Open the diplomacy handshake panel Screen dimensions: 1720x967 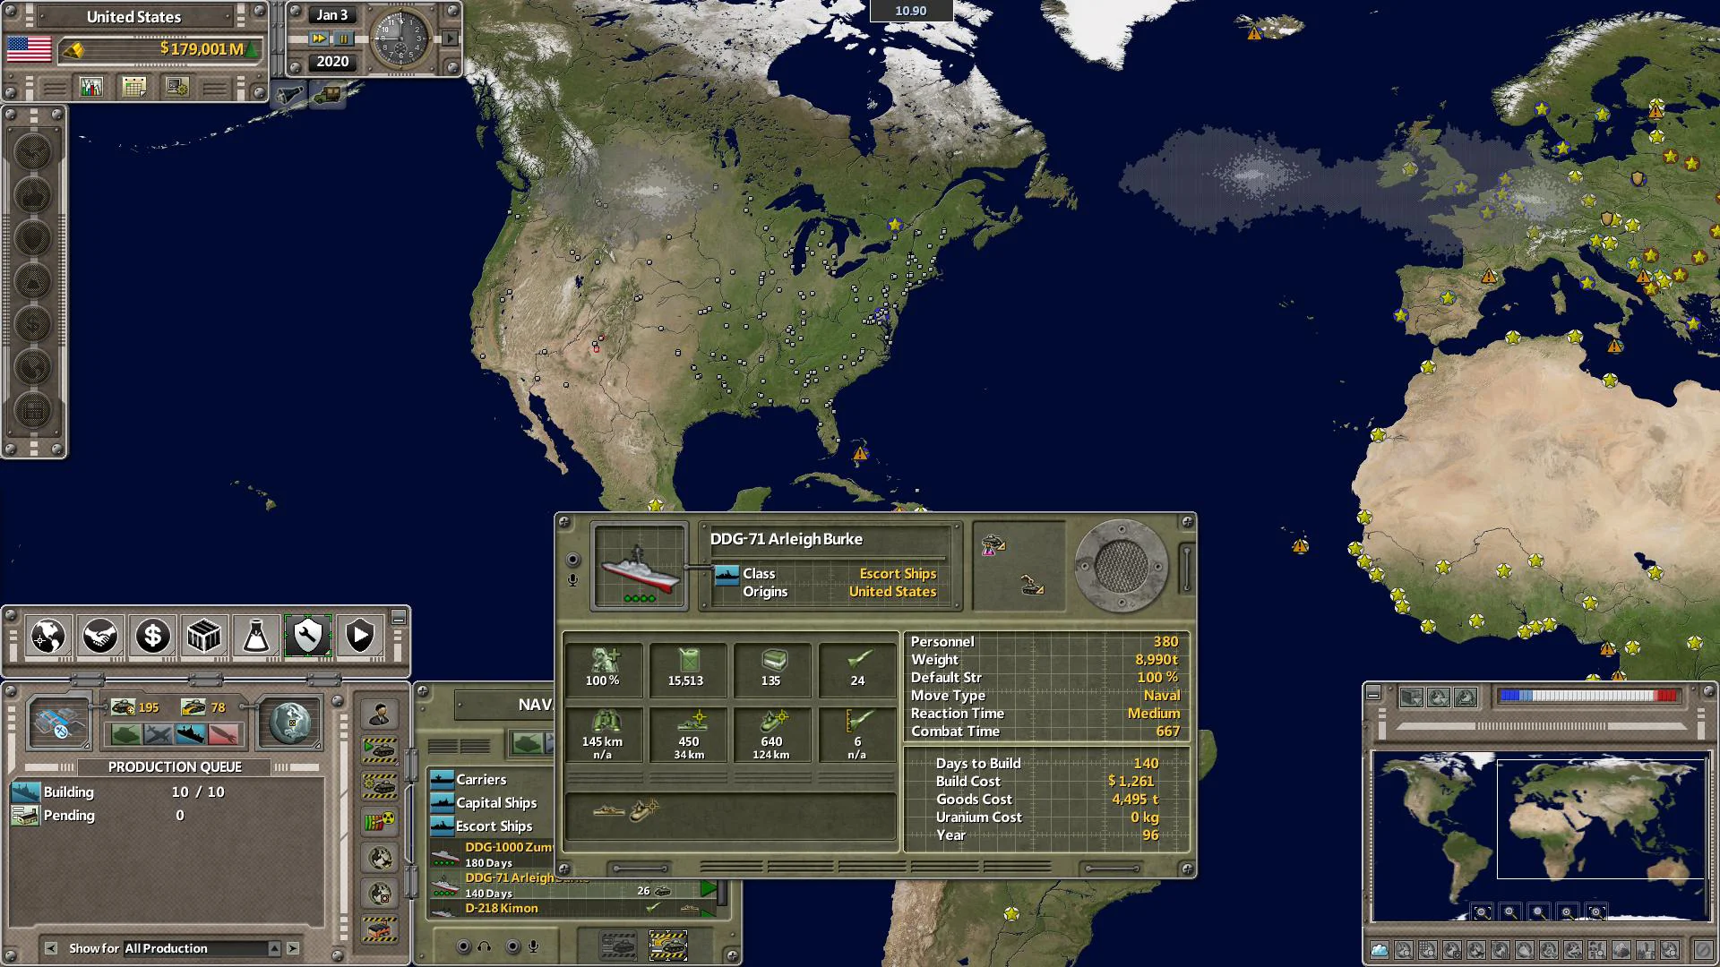point(99,636)
